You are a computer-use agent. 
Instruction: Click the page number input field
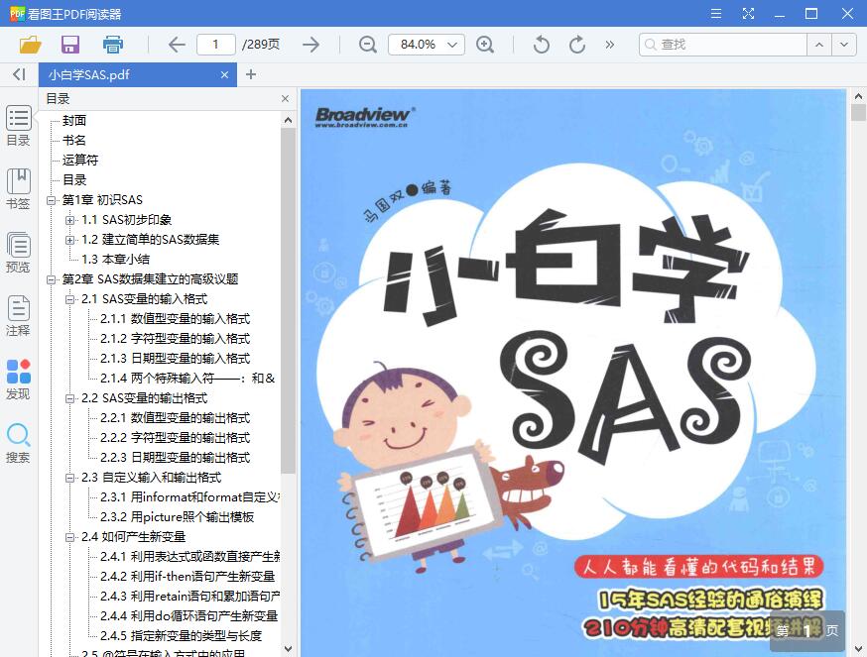pos(215,45)
